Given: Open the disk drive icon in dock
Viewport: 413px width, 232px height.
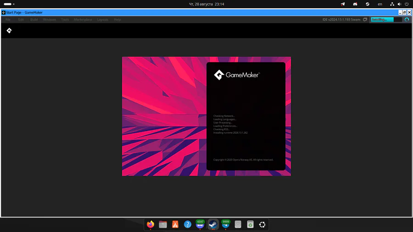Looking at the screenshot, I should (238, 224).
